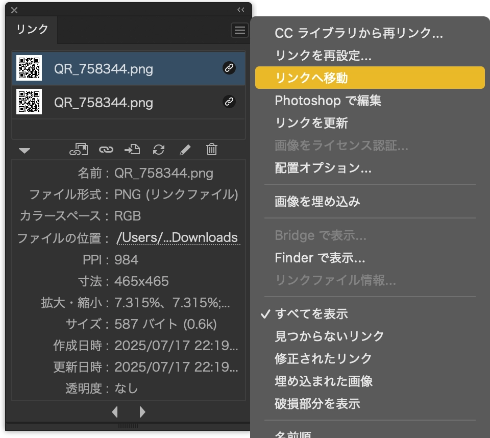This screenshot has width=490, height=438.
Task: Select 破損部分を表示 filter option
Action: (x=370, y=404)
